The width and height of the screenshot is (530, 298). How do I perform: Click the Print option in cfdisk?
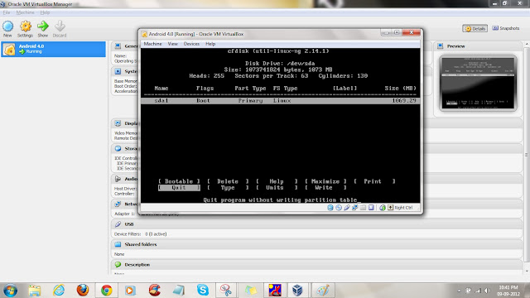click(374, 181)
